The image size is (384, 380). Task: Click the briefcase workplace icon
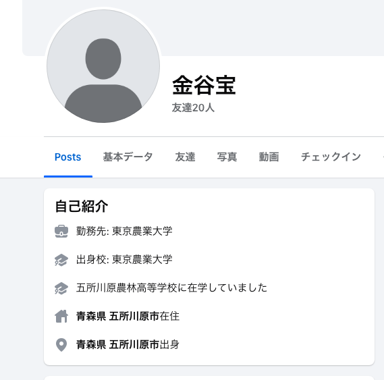tap(61, 232)
